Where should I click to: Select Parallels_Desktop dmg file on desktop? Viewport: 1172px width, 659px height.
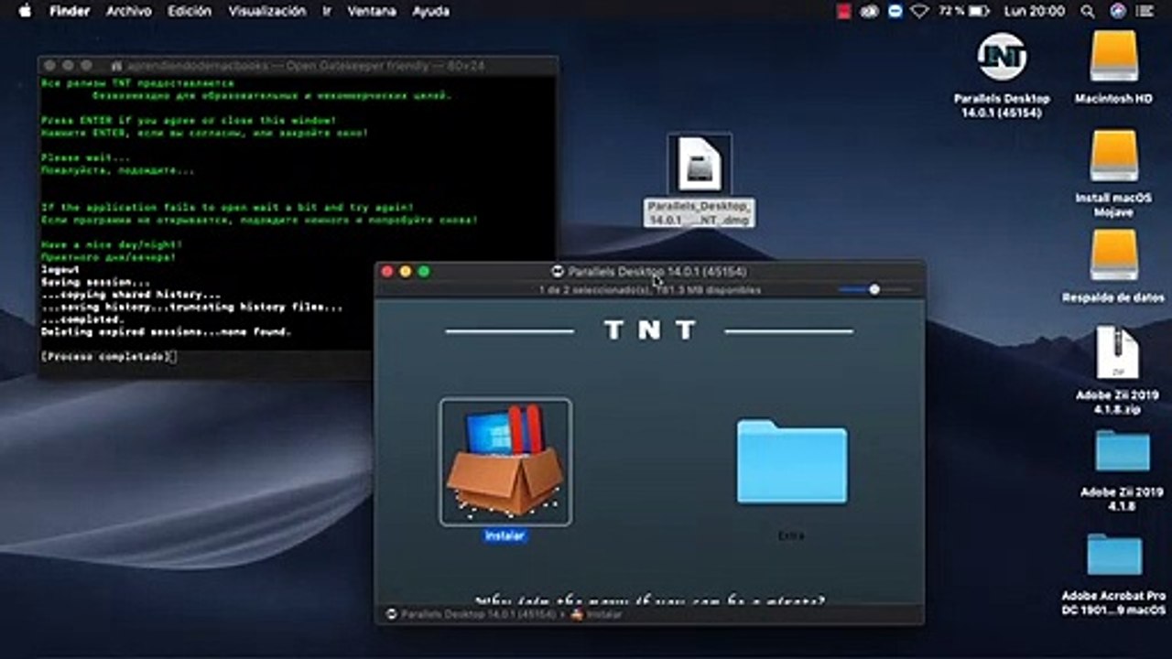(700, 166)
